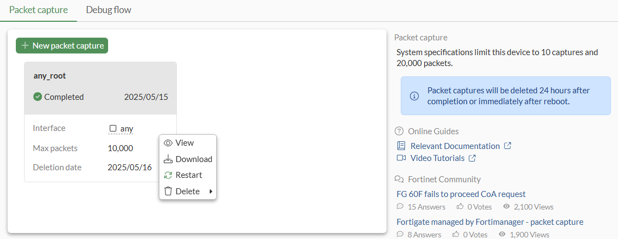Click the interface icon next to any
The image size is (618, 239).
(113, 129)
